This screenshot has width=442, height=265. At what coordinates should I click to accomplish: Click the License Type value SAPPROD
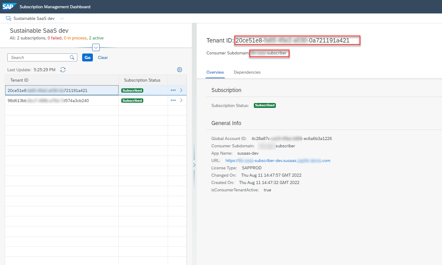pos(252,168)
